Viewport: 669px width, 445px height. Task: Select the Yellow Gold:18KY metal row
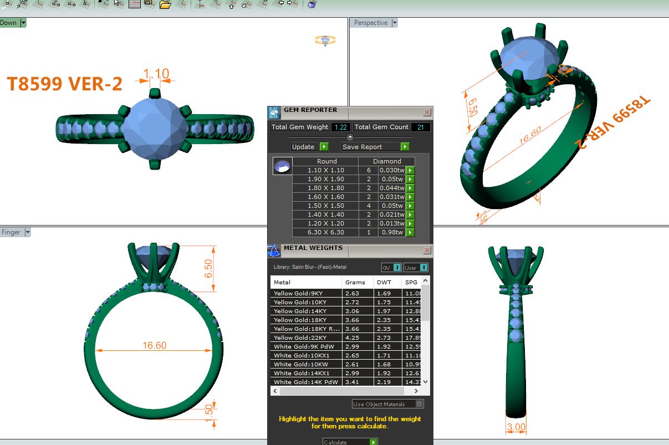(307, 320)
